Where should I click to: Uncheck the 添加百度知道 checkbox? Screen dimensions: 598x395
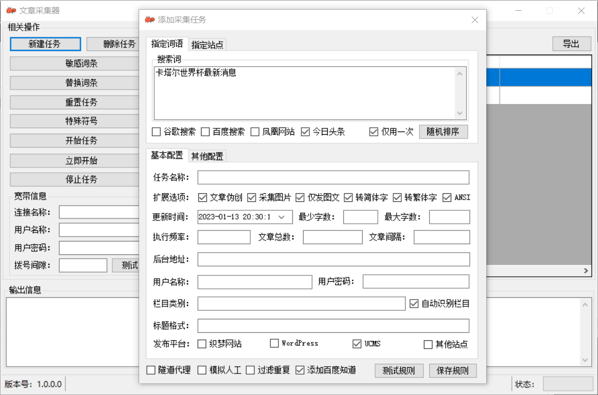(x=300, y=370)
